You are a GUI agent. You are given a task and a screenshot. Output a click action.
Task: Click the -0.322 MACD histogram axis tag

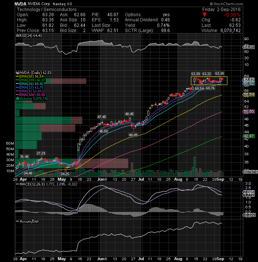(249, 215)
